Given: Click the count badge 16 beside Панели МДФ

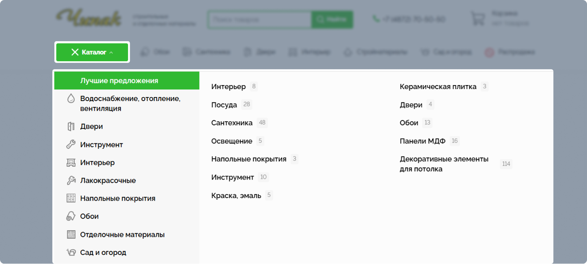Looking at the screenshot, I should 455,141.
